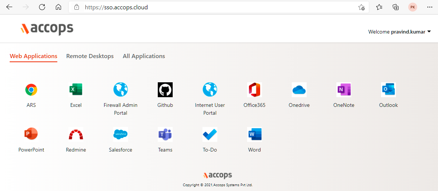Switch to the All Applications tab

click(144, 56)
